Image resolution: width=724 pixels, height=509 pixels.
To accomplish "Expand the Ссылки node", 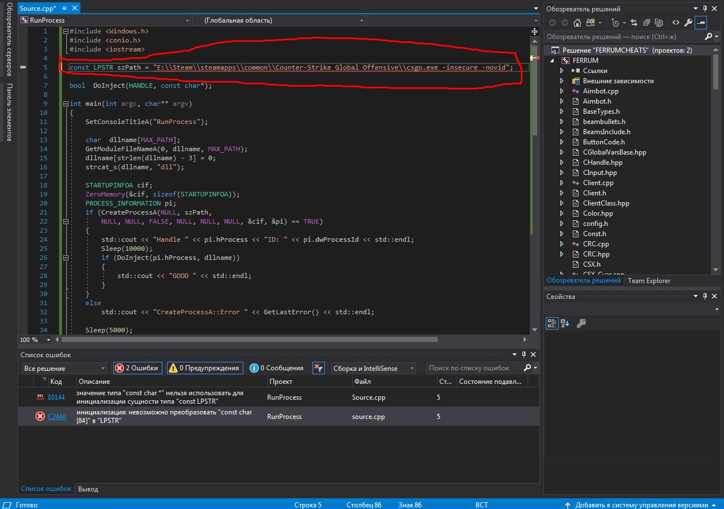I will click(562, 71).
